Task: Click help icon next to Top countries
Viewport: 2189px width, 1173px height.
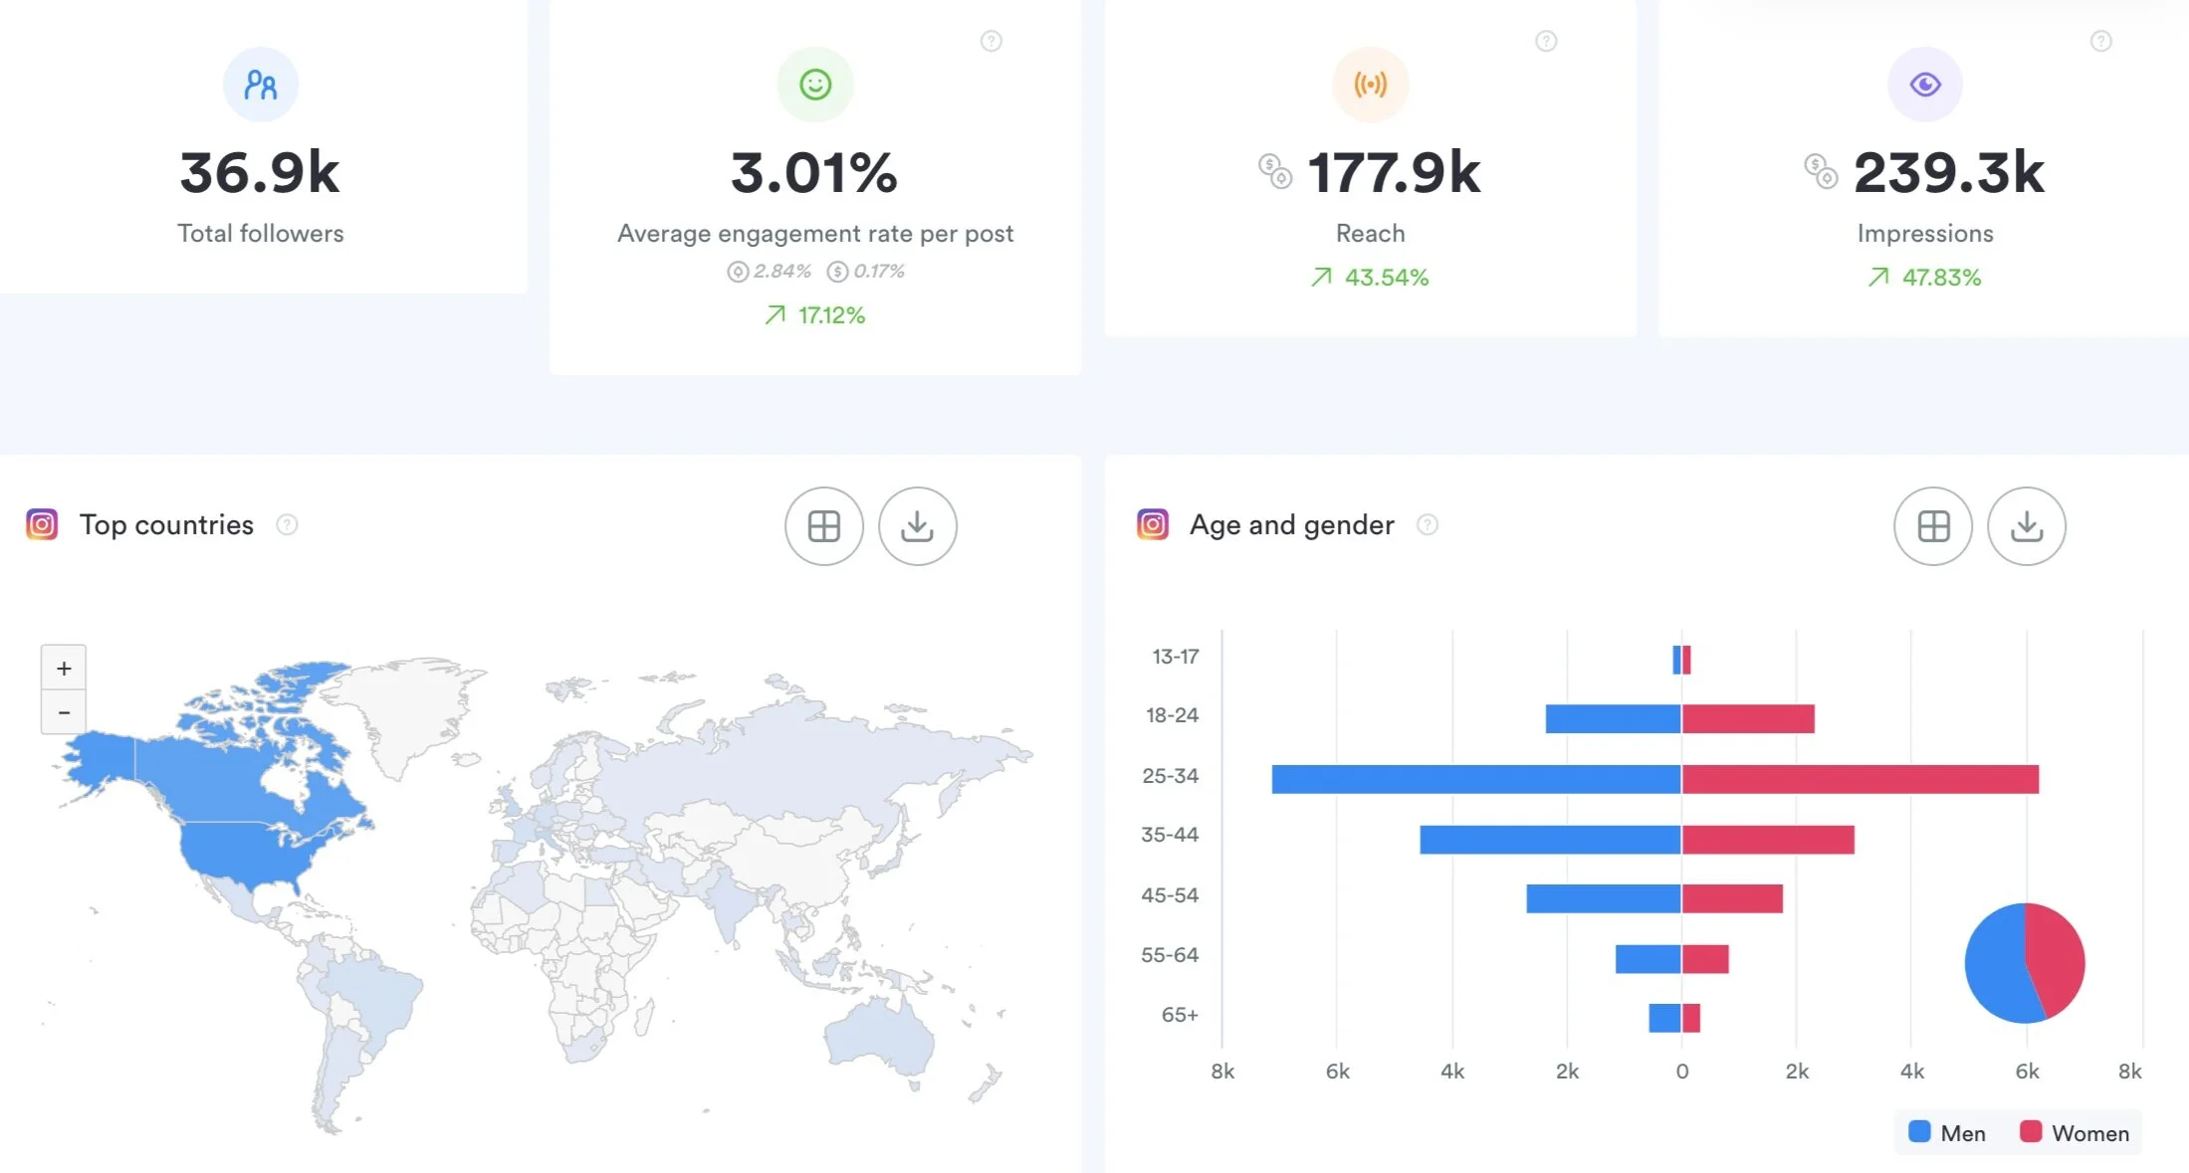Action: (x=287, y=524)
